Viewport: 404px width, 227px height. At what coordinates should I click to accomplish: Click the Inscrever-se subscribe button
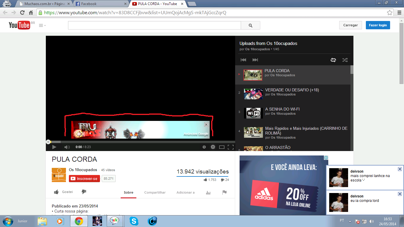tap(84, 179)
